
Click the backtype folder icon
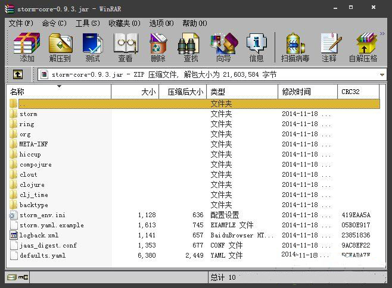click(14, 205)
